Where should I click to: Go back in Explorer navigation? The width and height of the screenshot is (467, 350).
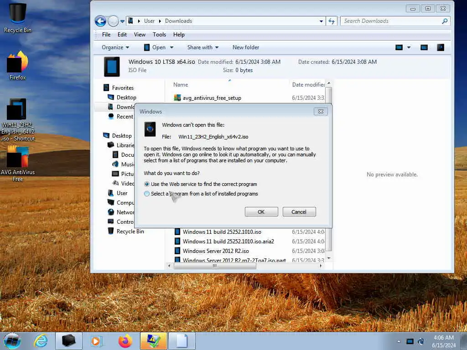(x=100, y=21)
